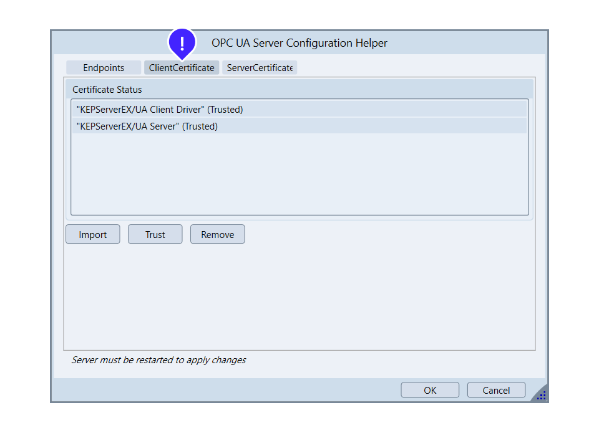This screenshot has height=428, width=599.
Task: Click the server restart notice text
Action: [158, 360]
